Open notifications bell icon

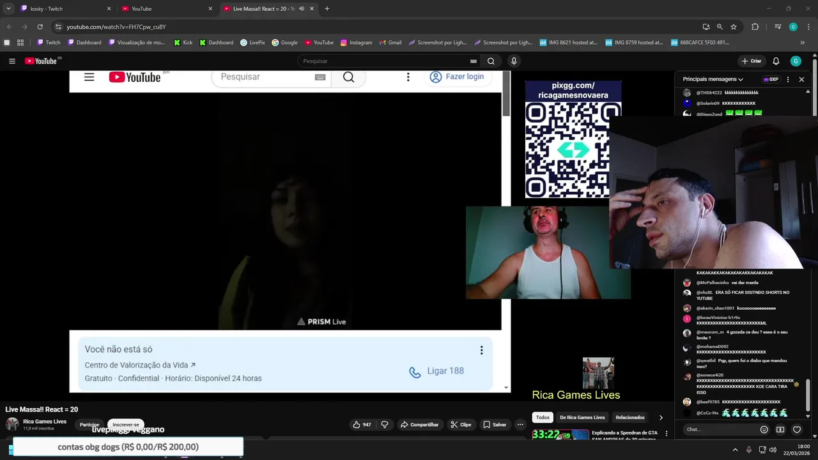tap(776, 61)
